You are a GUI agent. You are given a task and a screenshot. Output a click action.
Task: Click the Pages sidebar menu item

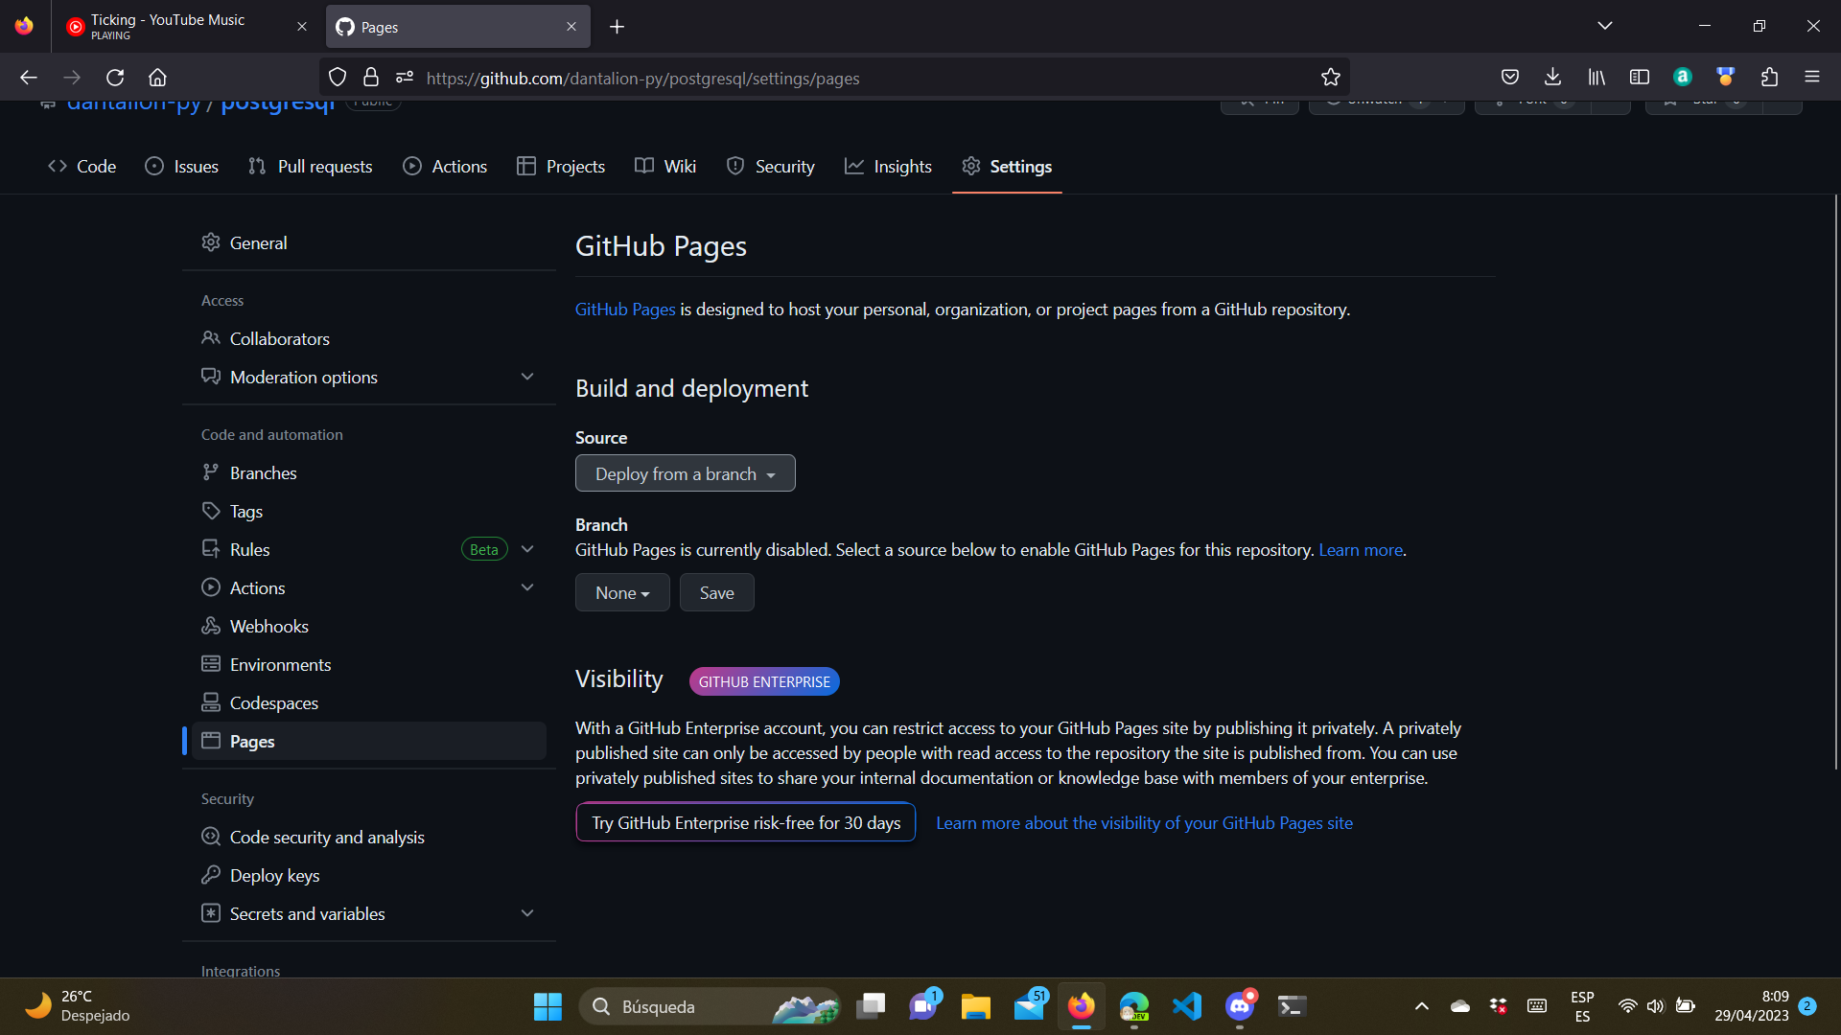251,742
